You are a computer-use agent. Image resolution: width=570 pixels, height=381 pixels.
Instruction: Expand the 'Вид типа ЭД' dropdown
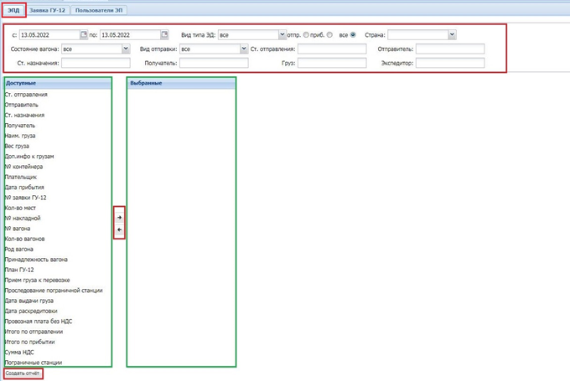(x=281, y=35)
